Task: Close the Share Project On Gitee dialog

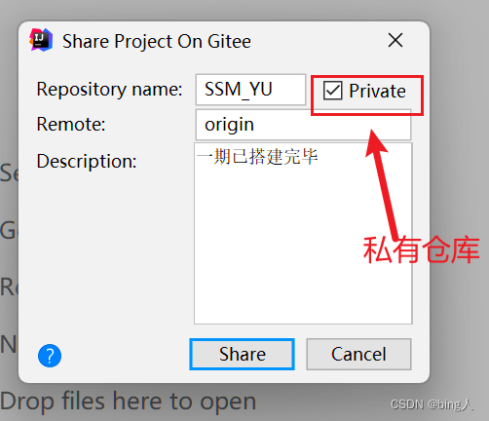Action: pyautogui.click(x=395, y=40)
